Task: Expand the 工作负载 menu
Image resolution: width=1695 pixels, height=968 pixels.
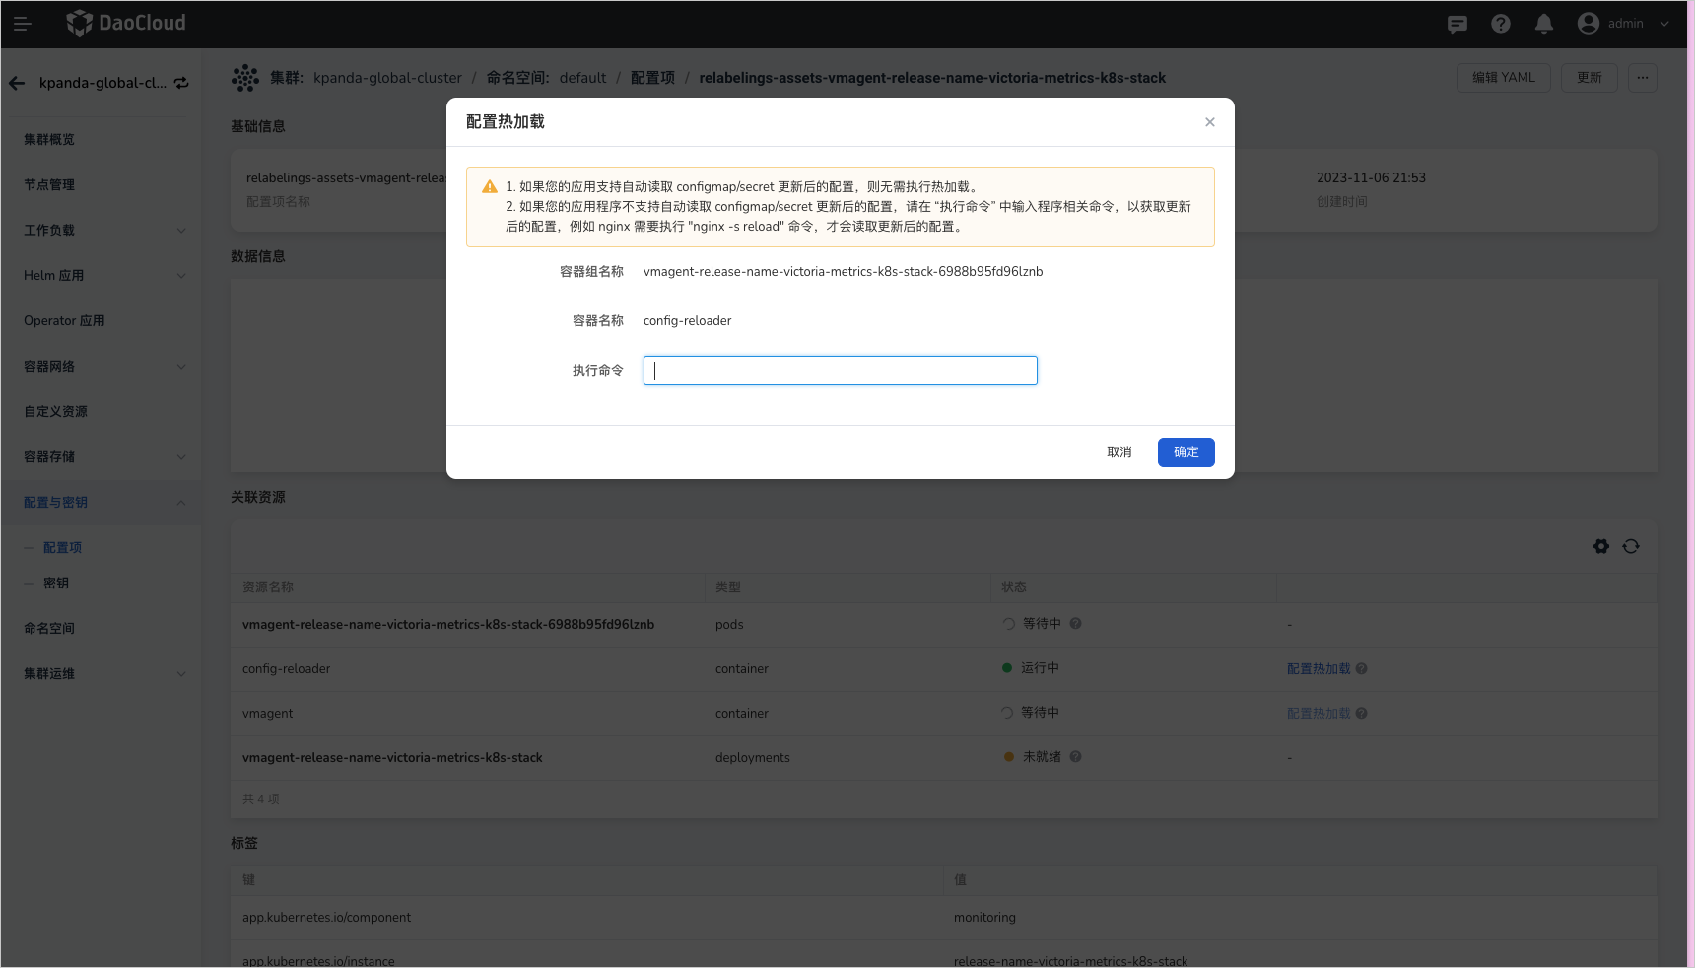Action: pos(102,231)
